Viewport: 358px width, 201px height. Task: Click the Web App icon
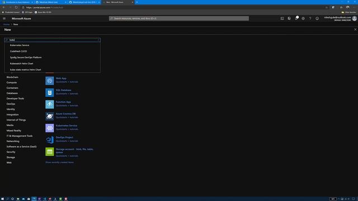50,80
